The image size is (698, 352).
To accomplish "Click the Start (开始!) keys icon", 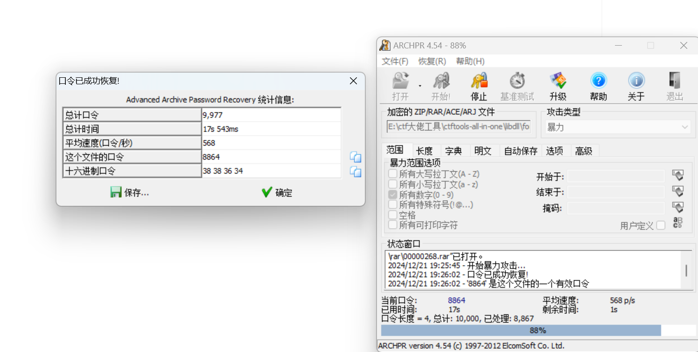I will coord(441,81).
